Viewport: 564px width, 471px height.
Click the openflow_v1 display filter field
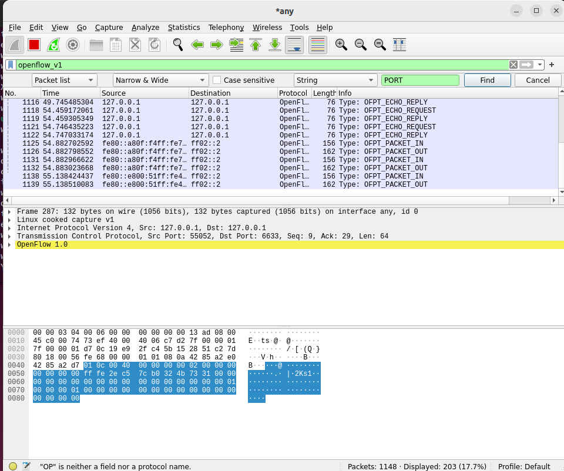coord(262,65)
